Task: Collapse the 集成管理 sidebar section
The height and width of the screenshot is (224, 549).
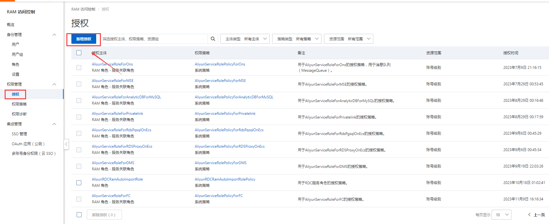Action: tap(54, 124)
